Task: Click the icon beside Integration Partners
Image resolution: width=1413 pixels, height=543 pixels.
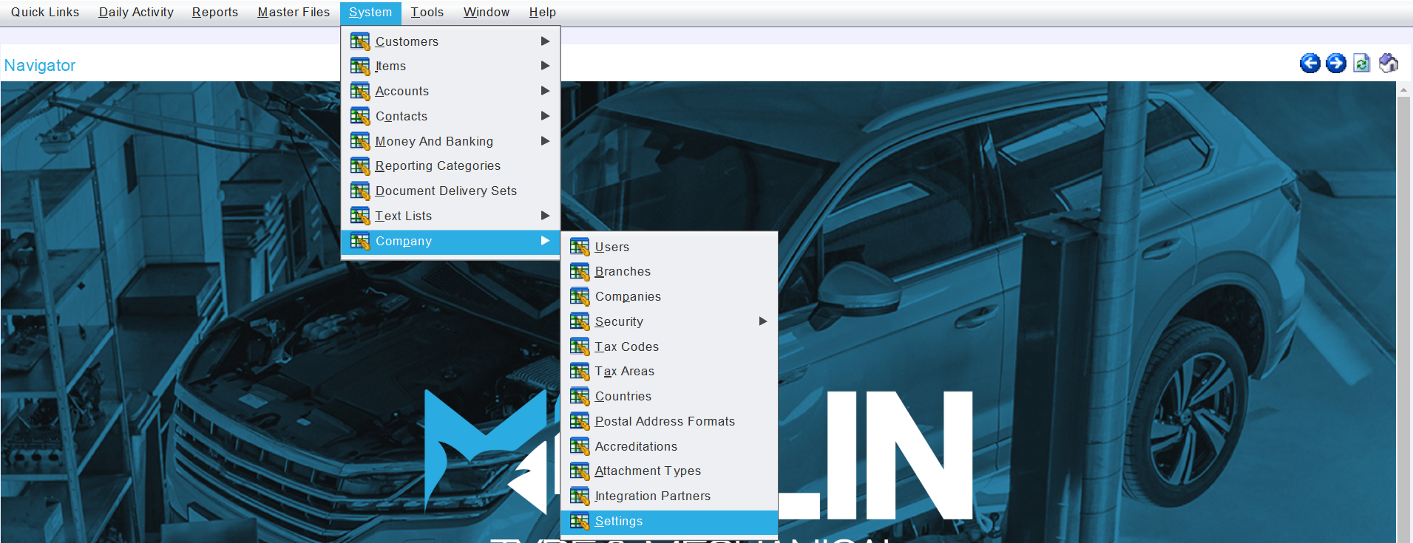Action: tap(580, 496)
